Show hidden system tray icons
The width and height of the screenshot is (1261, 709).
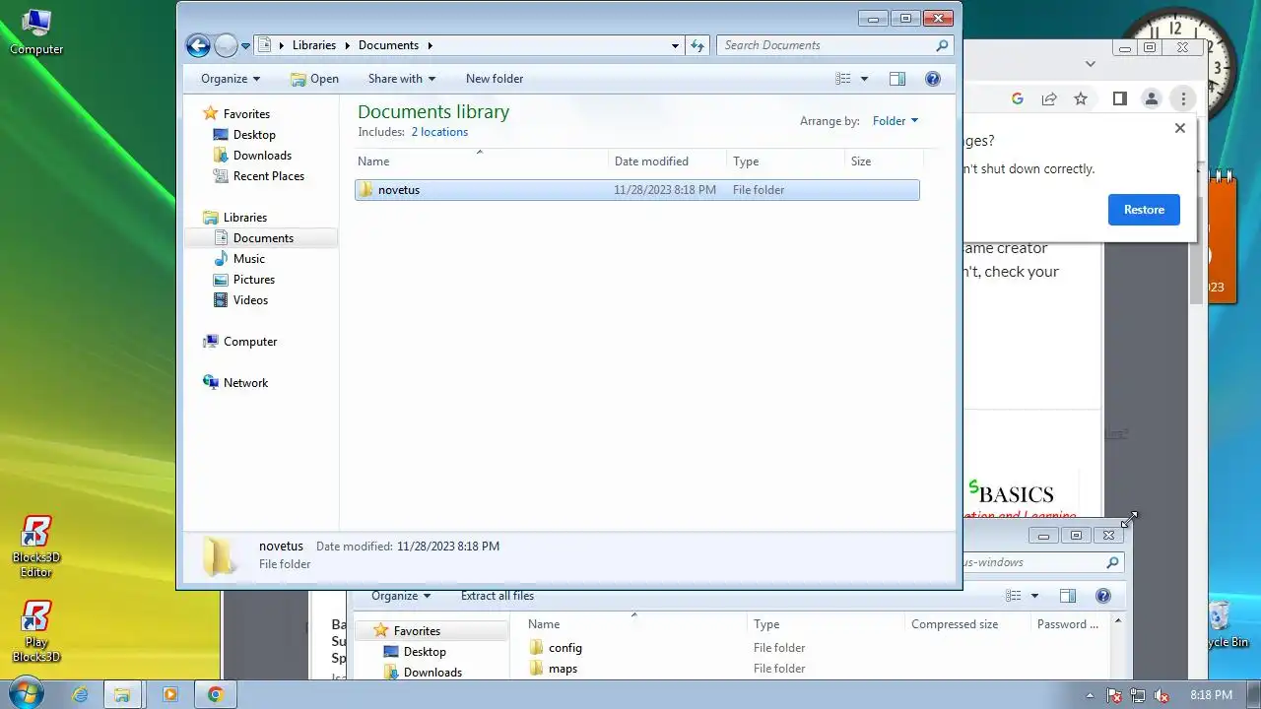click(x=1090, y=695)
